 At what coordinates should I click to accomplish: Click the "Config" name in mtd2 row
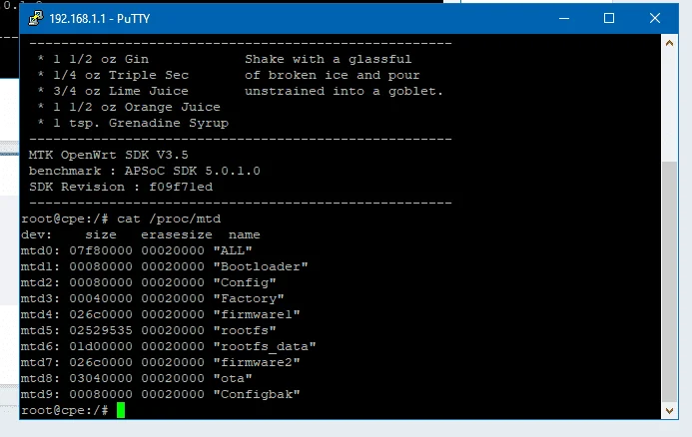(245, 282)
